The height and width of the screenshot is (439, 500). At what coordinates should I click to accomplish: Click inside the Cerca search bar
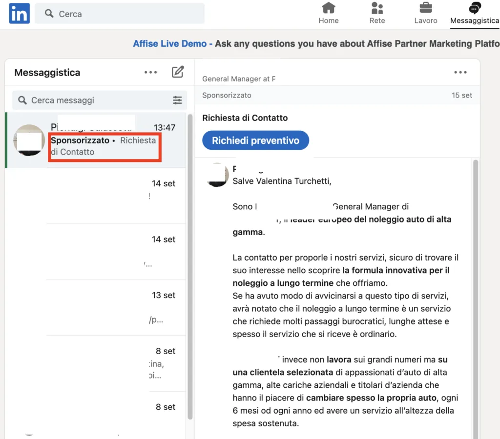120,14
